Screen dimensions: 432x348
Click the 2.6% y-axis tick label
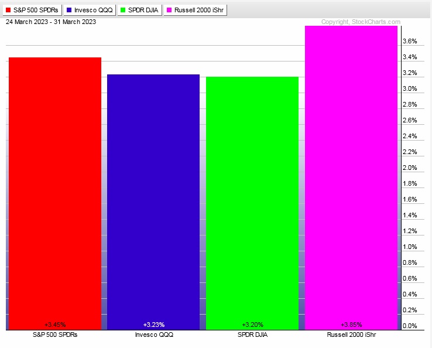[410, 121]
